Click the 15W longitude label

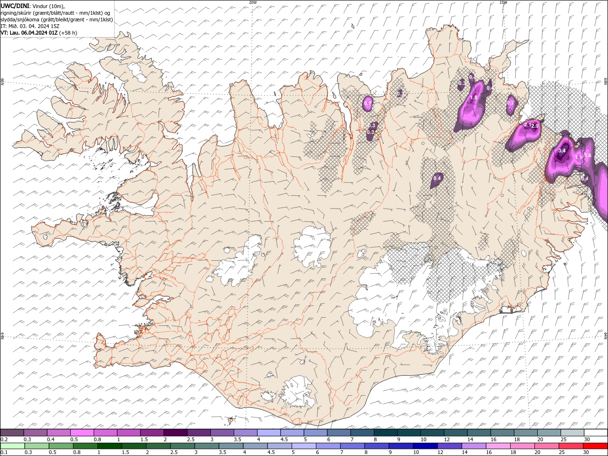tap(503, 2)
